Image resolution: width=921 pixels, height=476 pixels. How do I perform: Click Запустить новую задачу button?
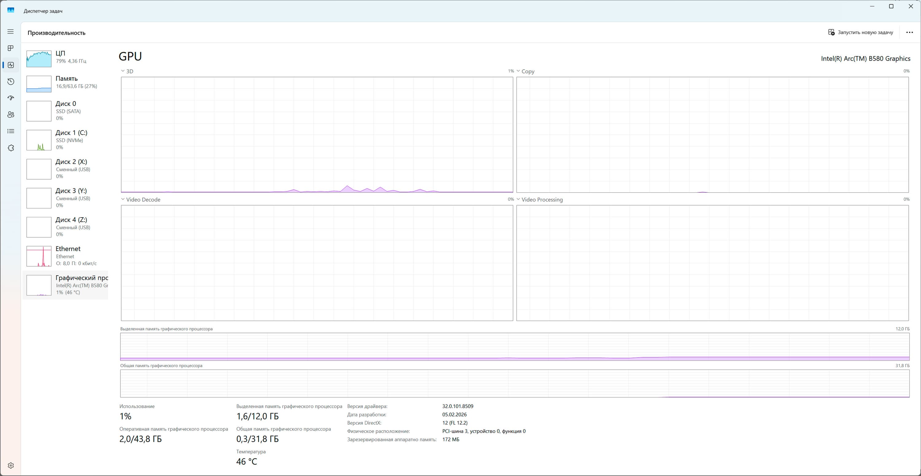coord(861,33)
